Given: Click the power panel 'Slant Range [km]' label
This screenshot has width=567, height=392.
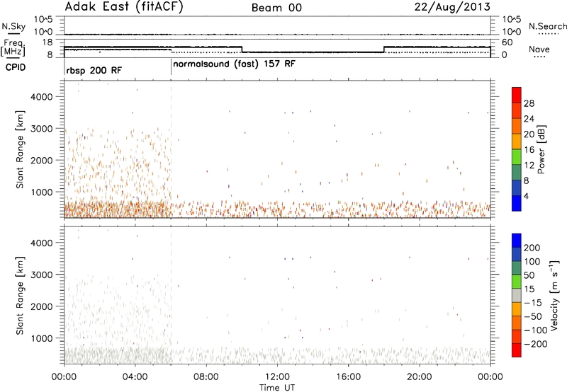Looking at the screenshot, I should coord(20,149).
